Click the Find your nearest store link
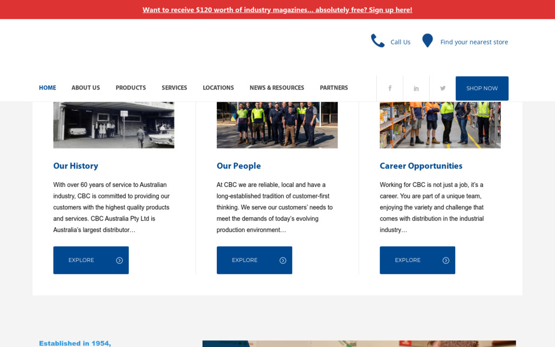 474,42
